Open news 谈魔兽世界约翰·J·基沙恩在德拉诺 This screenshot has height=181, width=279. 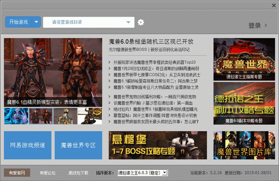coord(153,103)
